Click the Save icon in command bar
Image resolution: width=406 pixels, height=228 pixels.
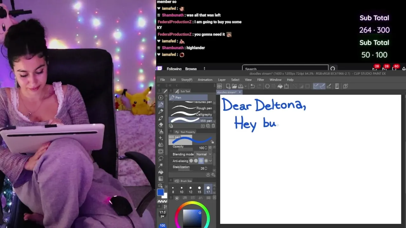(240, 86)
